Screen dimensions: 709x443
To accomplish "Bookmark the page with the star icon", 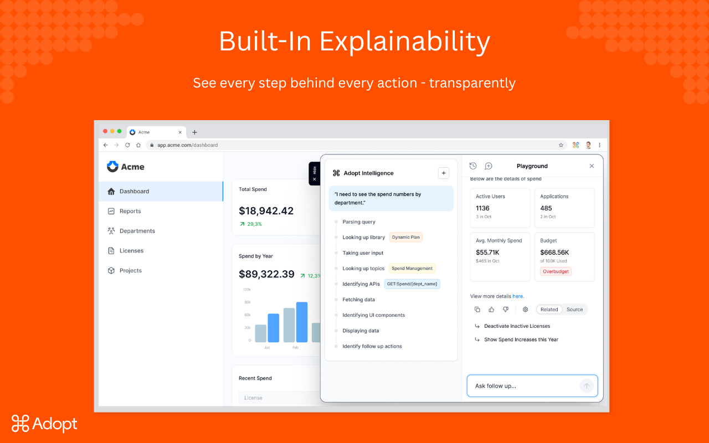I will (x=561, y=145).
